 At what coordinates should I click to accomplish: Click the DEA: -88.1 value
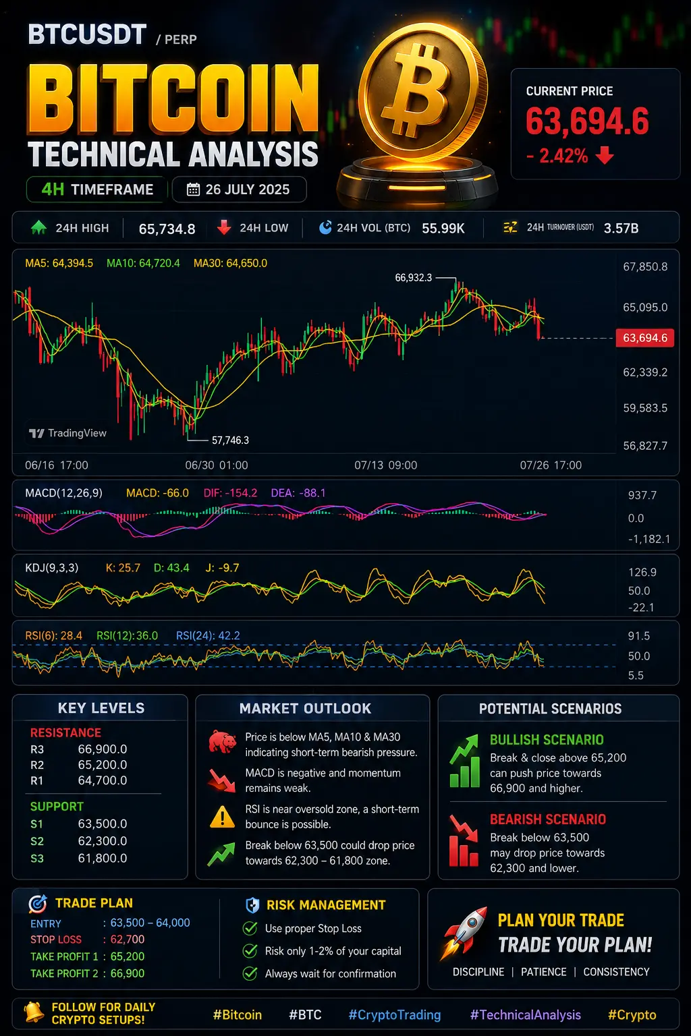[298, 493]
